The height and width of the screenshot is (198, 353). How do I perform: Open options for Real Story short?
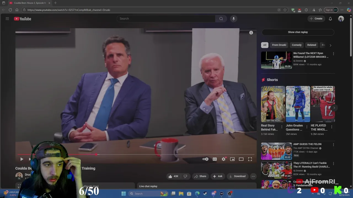(282, 127)
